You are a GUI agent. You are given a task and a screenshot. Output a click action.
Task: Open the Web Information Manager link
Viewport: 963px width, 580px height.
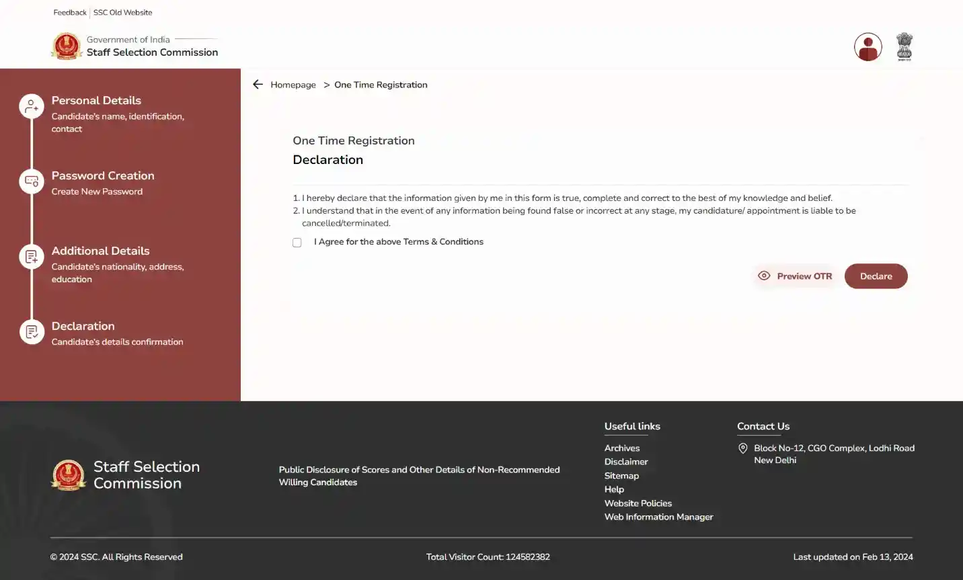(659, 517)
